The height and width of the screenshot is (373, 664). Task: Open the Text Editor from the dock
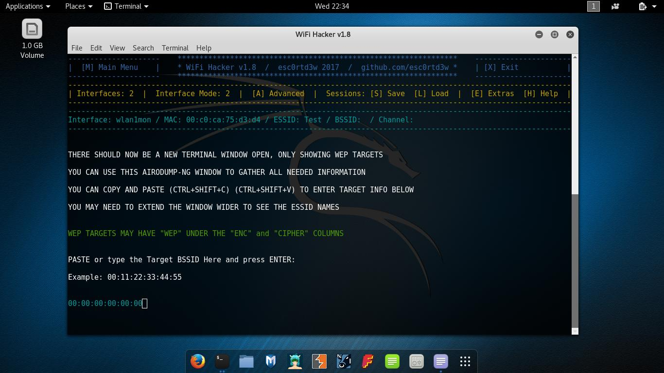pos(392,361)
